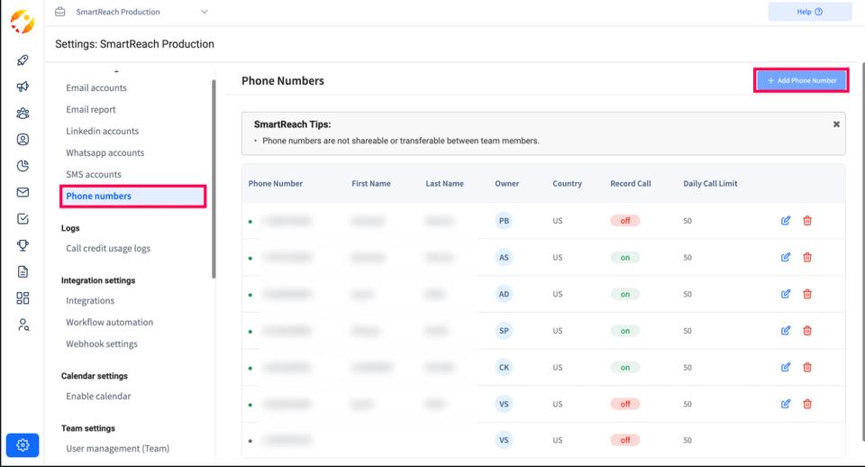Click the Add Phone Number button

click(x=801, y=80)
